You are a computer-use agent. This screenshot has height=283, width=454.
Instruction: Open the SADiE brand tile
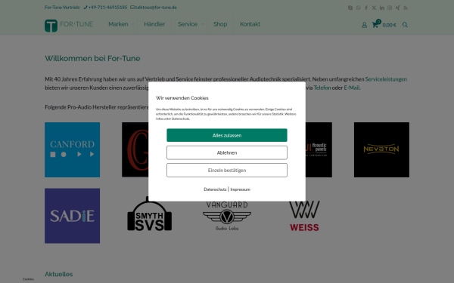tap(73, 216)
